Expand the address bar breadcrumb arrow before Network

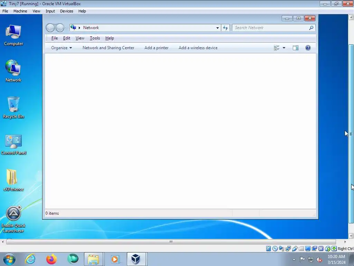[x=80, y=28]
